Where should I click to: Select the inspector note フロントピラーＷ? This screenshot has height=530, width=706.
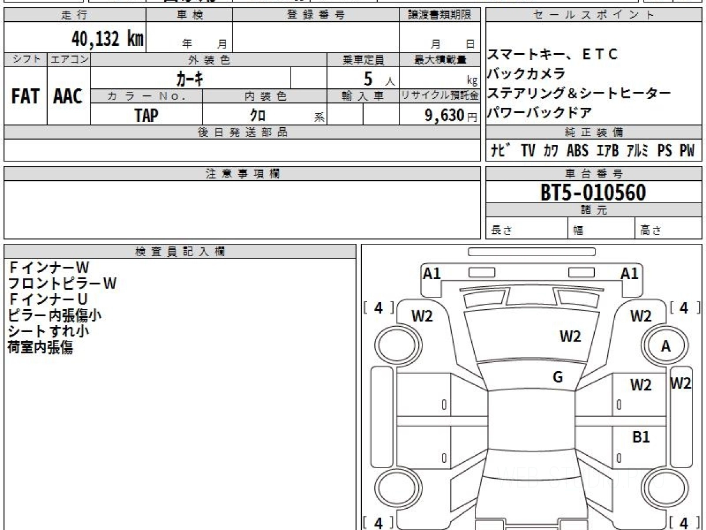coord(62,283)
